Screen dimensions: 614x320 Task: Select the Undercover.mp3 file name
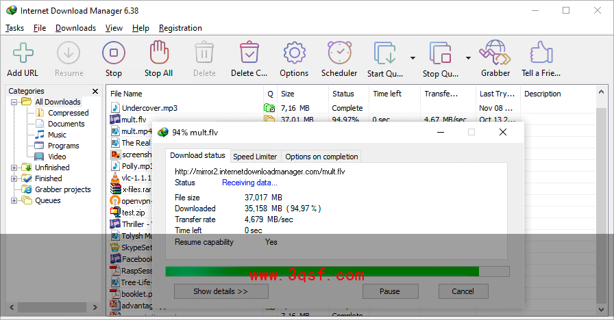tap(149, 108)
